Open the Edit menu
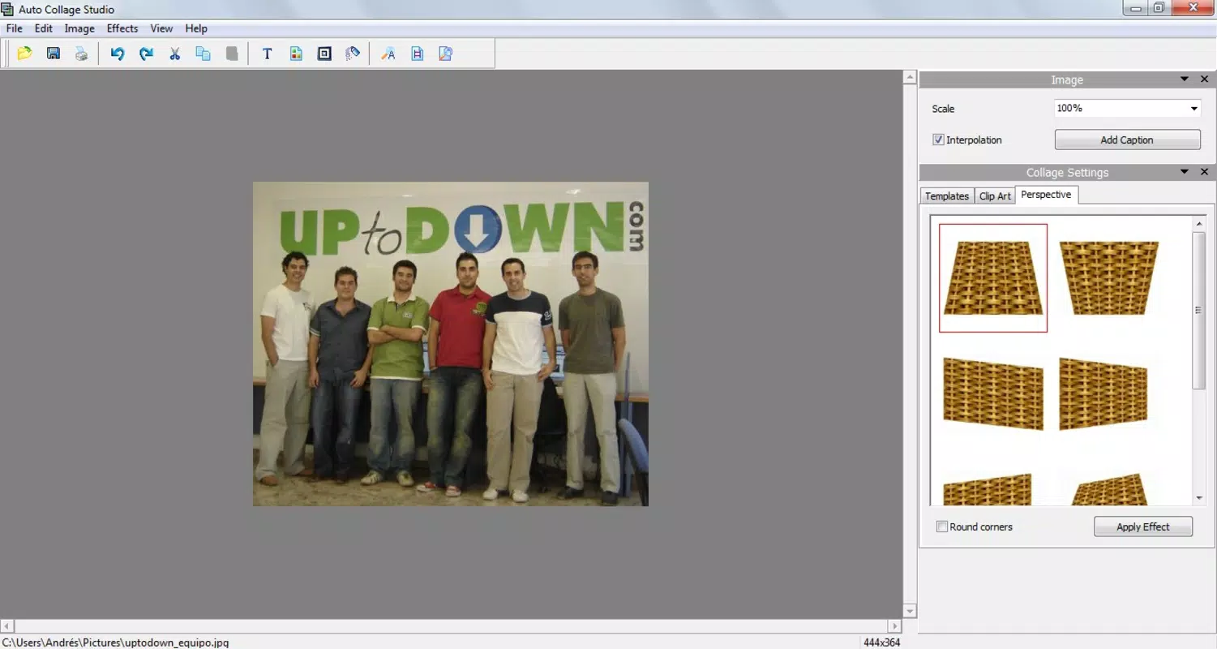 coord(43,28)
